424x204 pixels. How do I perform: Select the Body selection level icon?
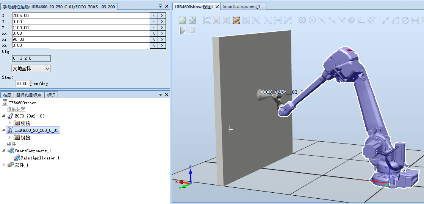226,20
